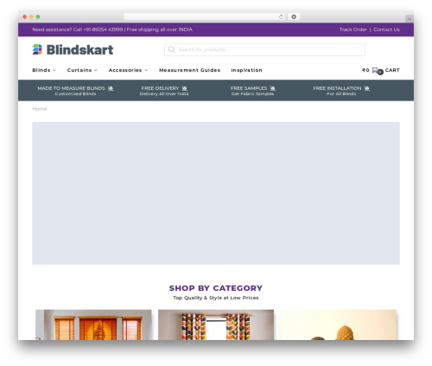Click the Shop By Category heading
This screenshot has width=432, height=366.
click(216, 288)
